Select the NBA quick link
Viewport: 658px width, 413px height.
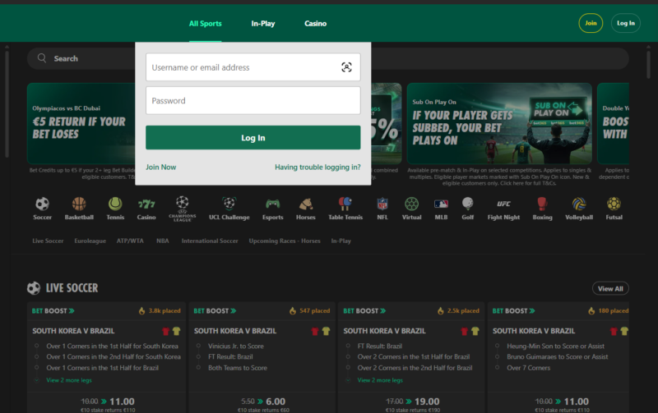[x=163, y=241]
